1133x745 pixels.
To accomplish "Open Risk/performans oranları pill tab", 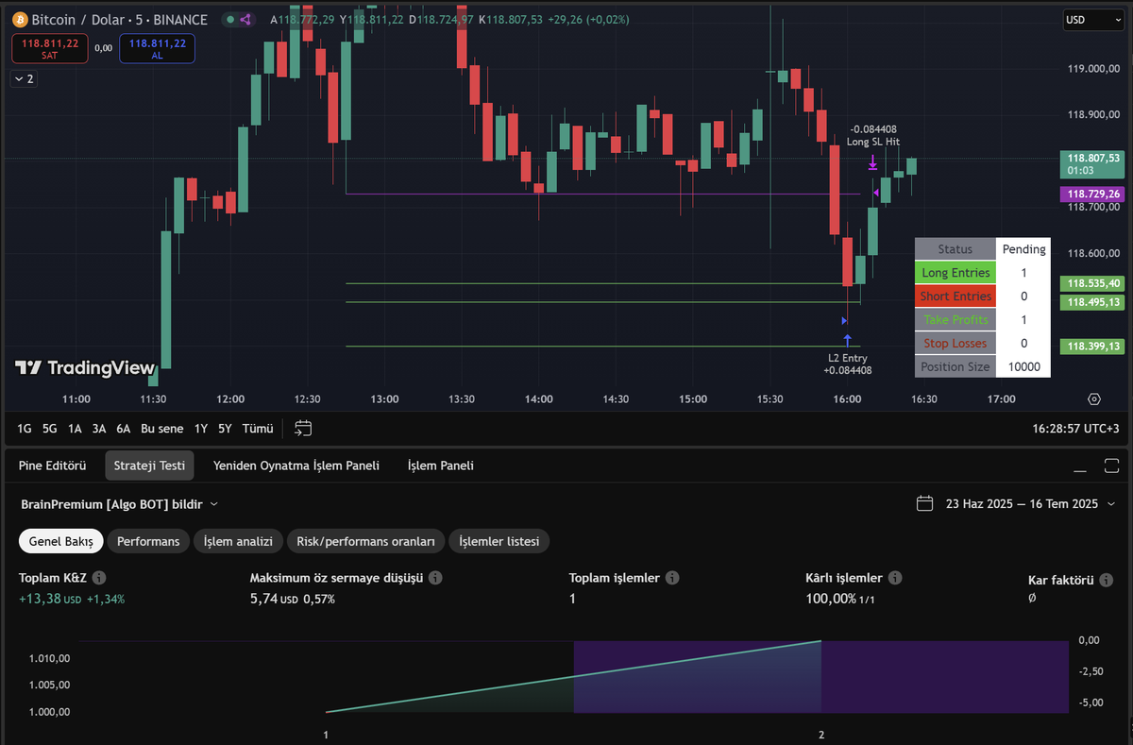I will [x=365, y=541].
